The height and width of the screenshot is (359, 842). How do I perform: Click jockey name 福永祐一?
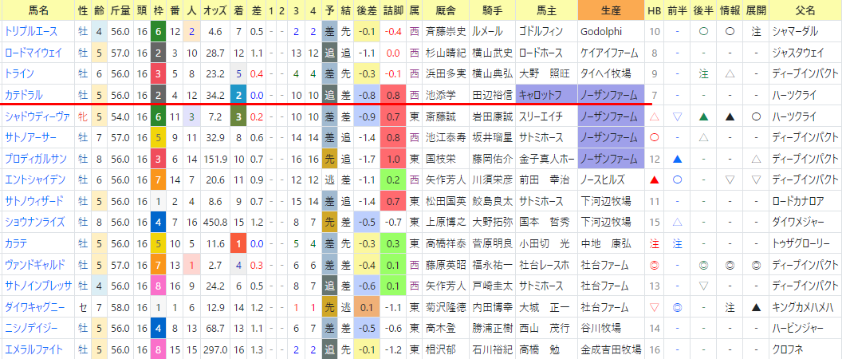(491, 264)
